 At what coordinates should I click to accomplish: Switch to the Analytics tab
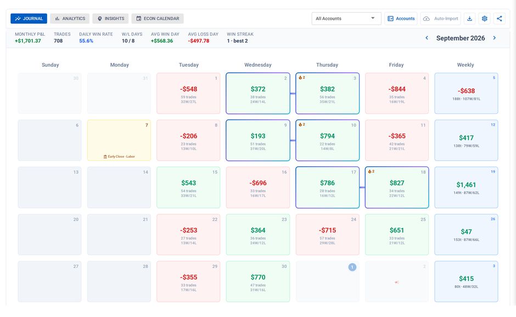click(70, 19)
